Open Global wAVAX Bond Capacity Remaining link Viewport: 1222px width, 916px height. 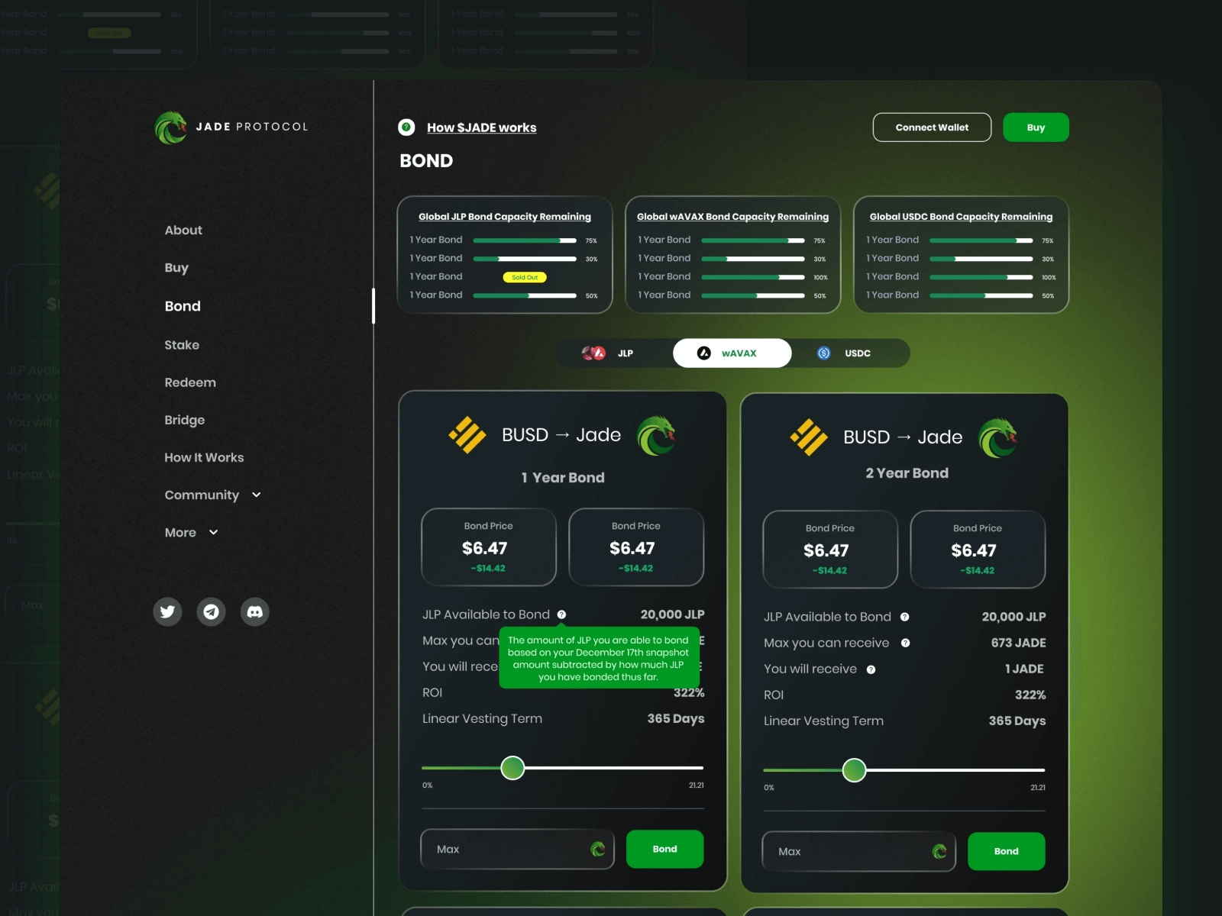pyautogui.click(x=733, y=217)
